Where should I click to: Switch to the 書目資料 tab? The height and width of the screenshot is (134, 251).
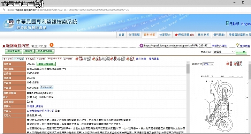click(8, 59)
